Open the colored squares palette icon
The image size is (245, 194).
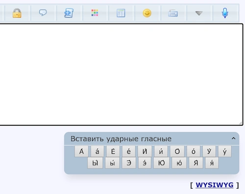click(x=95, y=13)
